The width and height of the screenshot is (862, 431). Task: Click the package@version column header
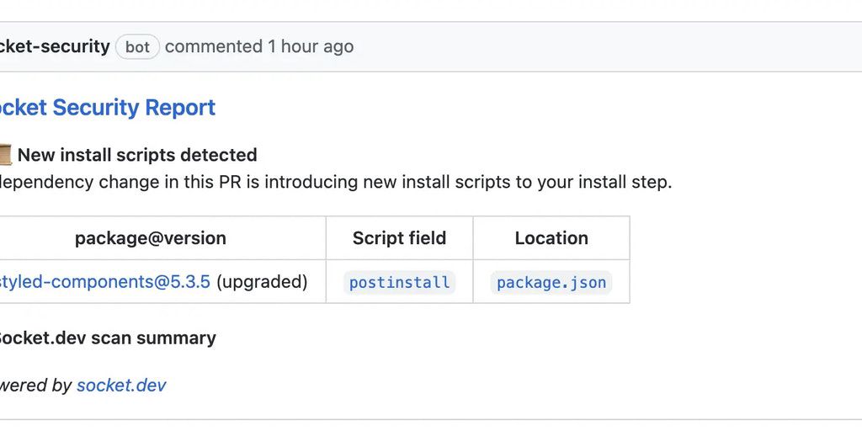tap(151, 238)
